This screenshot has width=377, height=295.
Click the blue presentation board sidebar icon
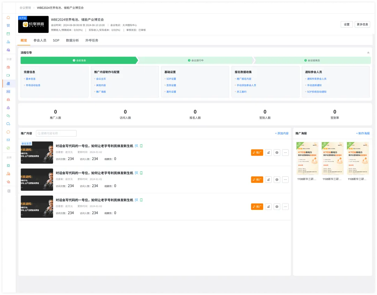8,25
